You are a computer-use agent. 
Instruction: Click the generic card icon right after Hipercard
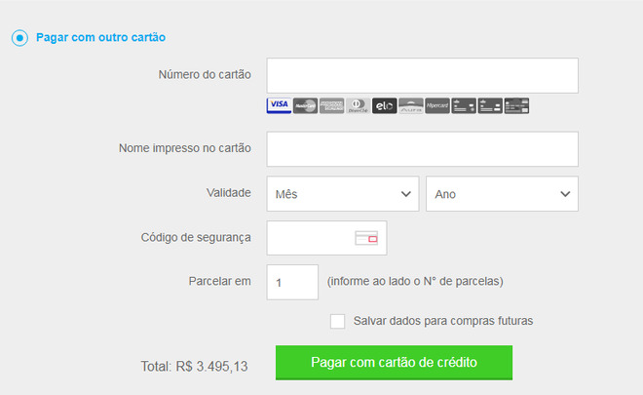tap(464, 105)
